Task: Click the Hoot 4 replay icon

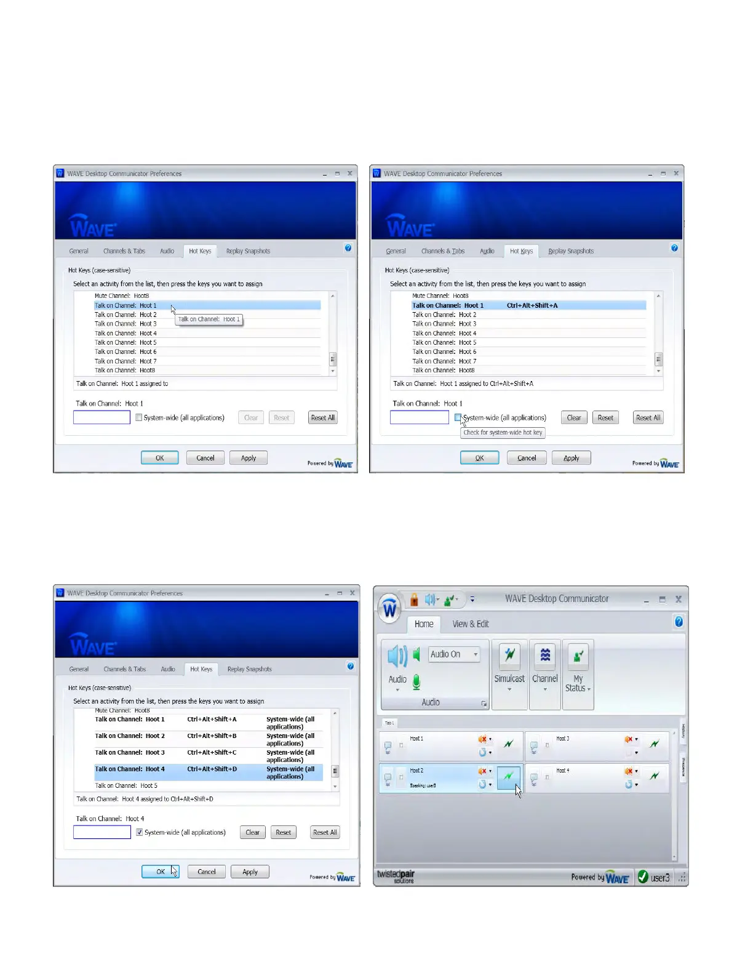Action: tap(628, 784)
